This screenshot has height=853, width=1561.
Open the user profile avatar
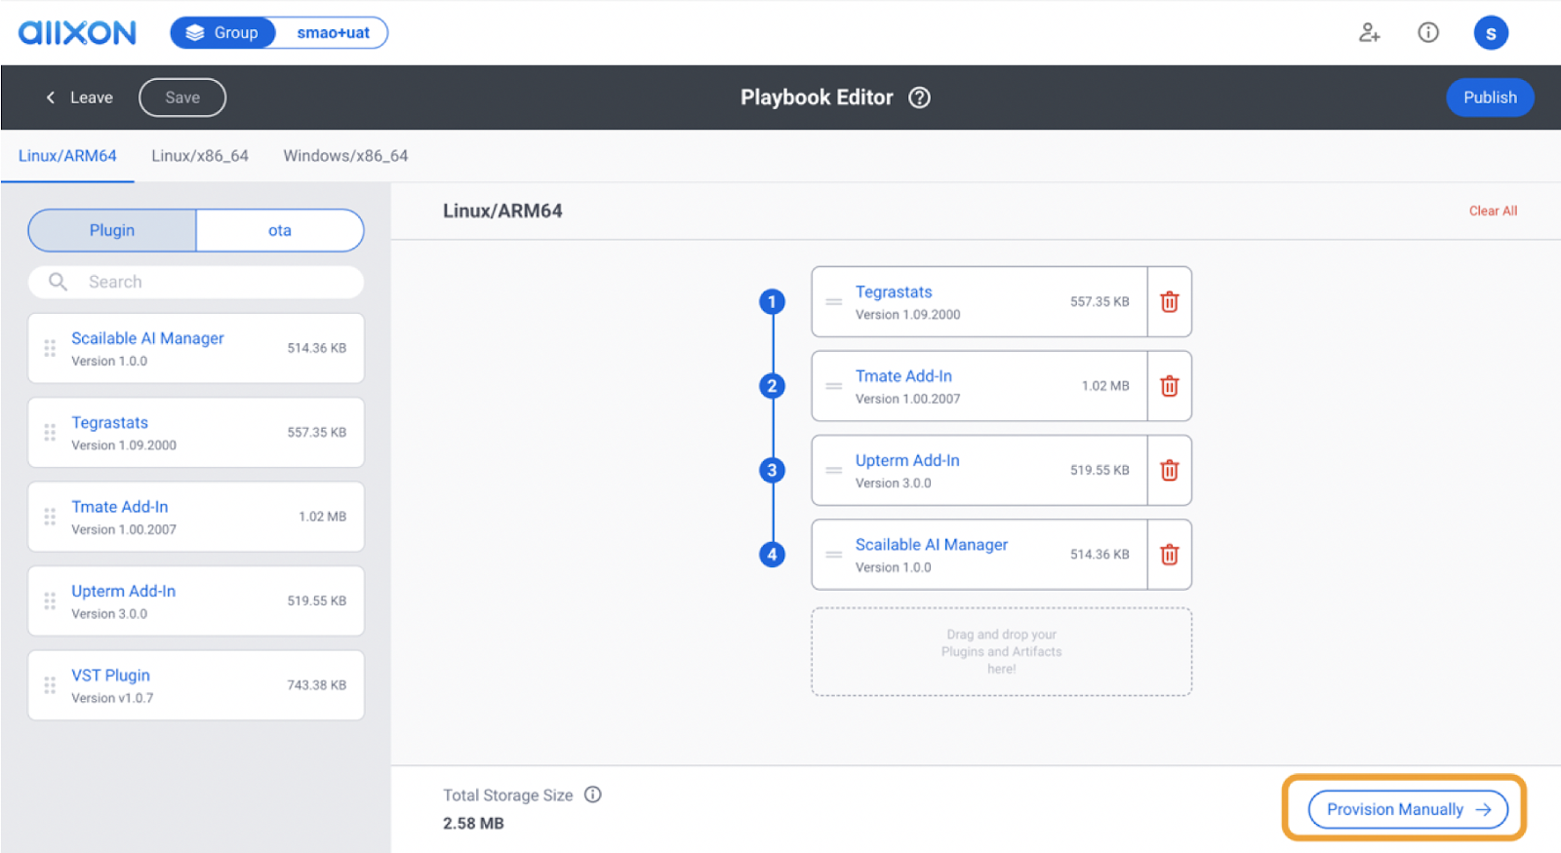[1490, 33]
